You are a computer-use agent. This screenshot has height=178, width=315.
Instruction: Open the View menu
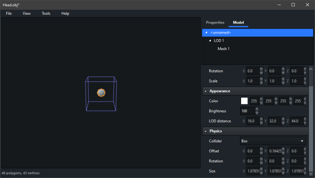click(26, 13)
